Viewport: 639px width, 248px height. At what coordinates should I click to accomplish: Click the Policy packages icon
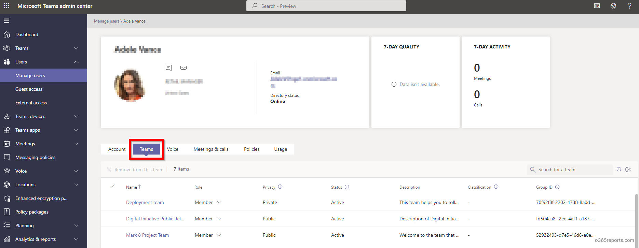click(7, 212)
